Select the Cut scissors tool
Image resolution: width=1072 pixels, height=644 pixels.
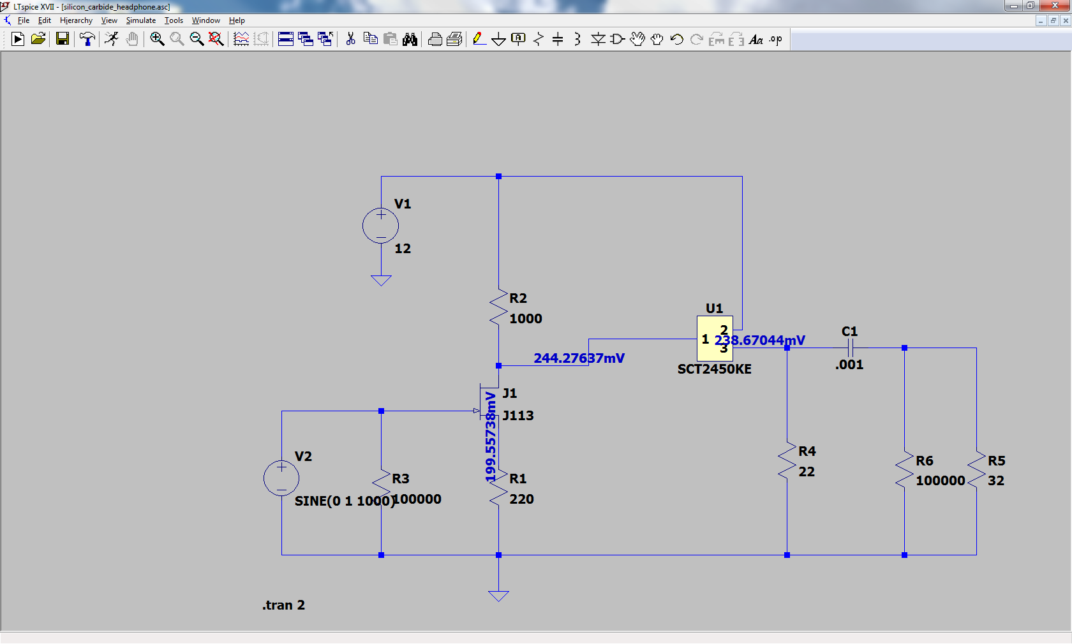350,40
